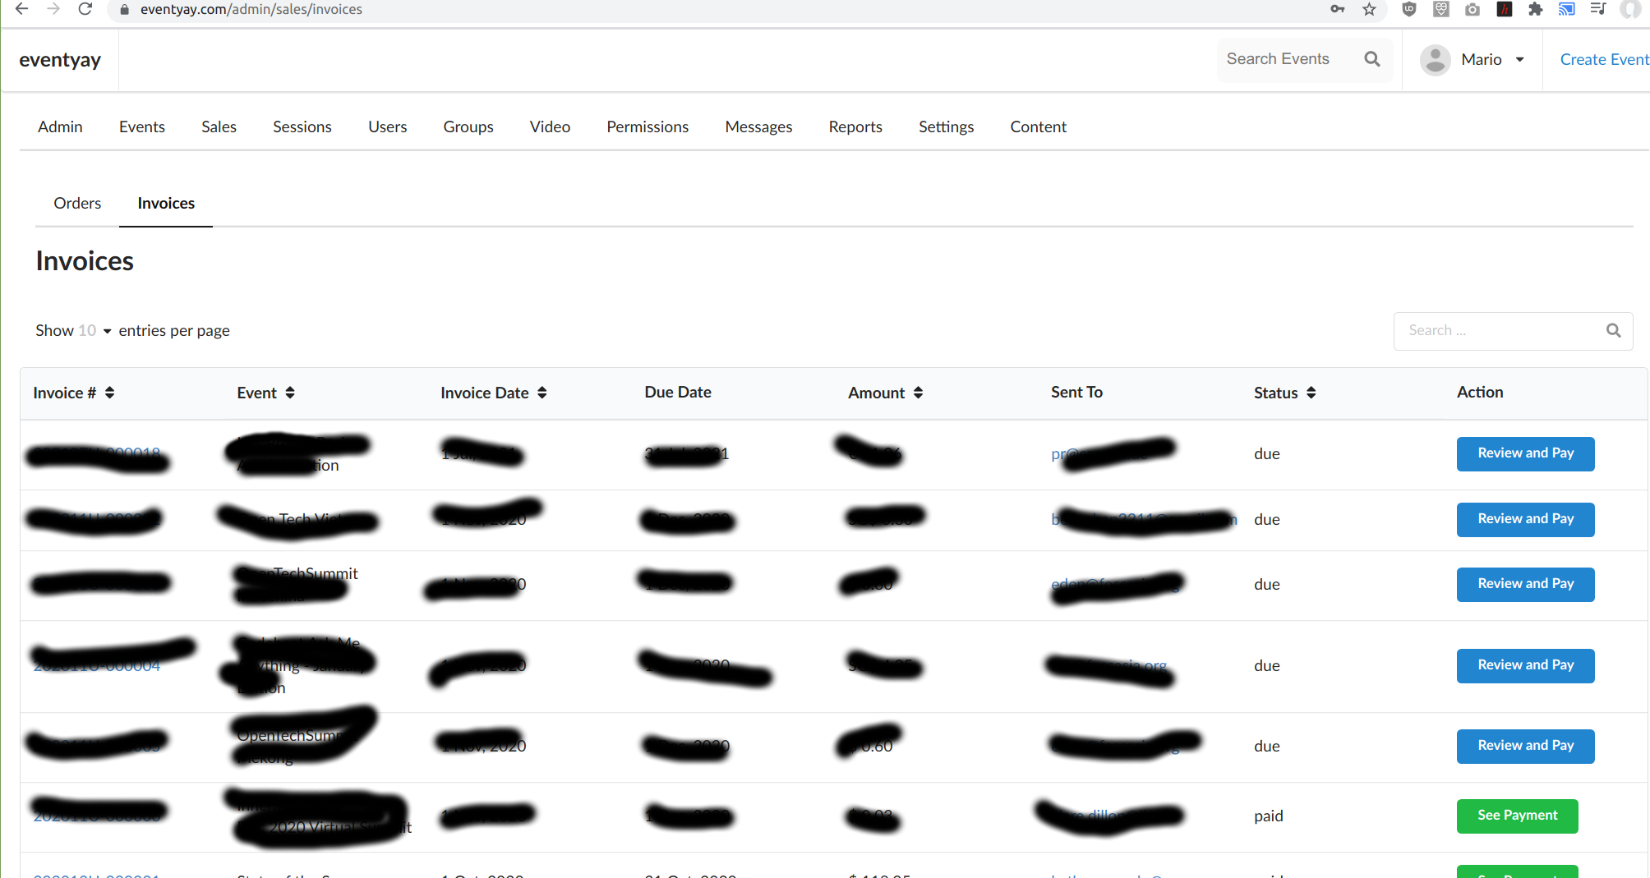The height and width of the screenshot is (878, 1650).
Task: Sort the table by Invoice #
Action: pyautogui.click(x=111, y=393)
